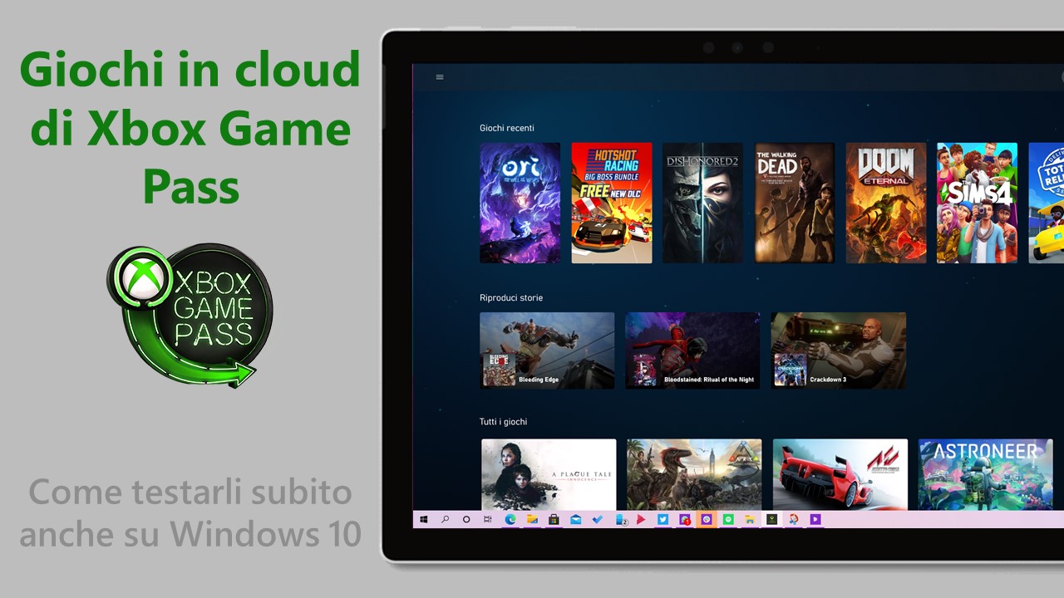The image size is (1064, 598).
Task: Click the highlighted active purple taskbar app
Action: (x=707, y=519)
